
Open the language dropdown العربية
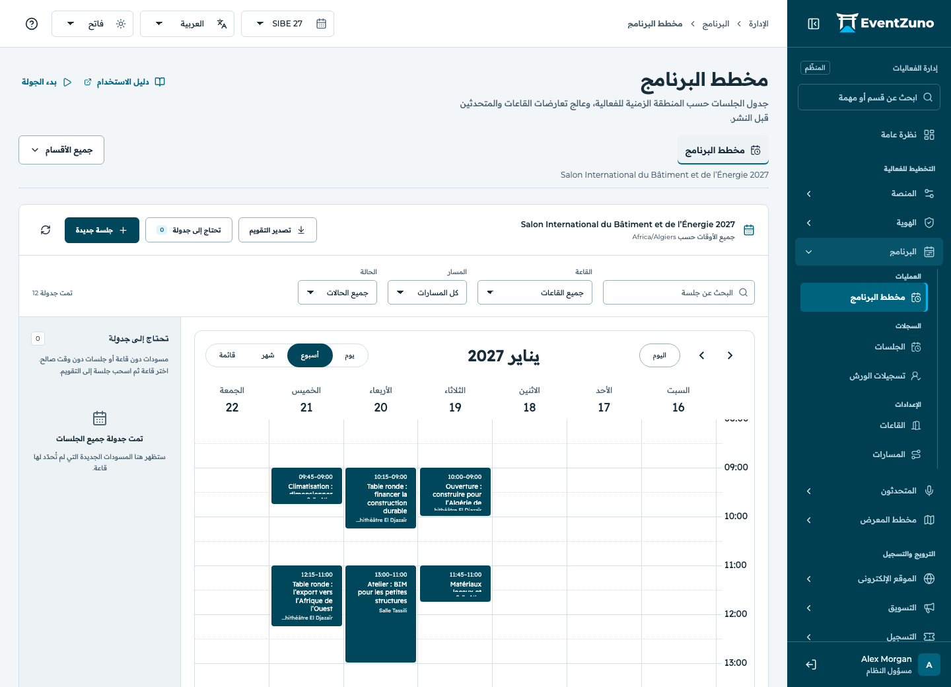pyautogui.click(x=188, y=24)
